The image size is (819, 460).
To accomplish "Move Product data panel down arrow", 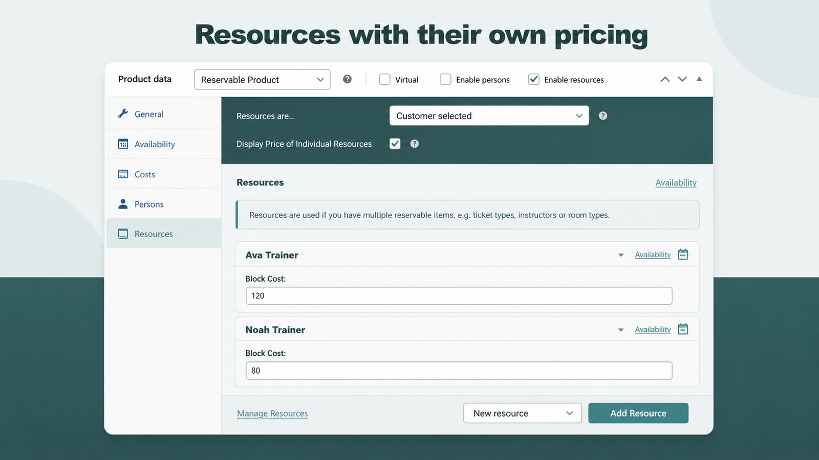I will coord(682,79).
